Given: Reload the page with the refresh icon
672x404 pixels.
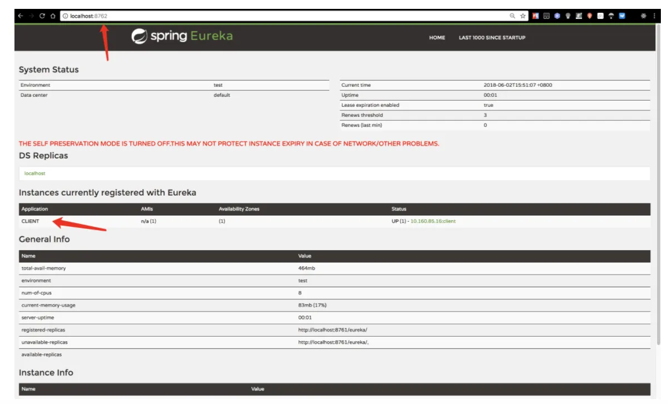Looking at the screenshot, I should coord(42,16).
